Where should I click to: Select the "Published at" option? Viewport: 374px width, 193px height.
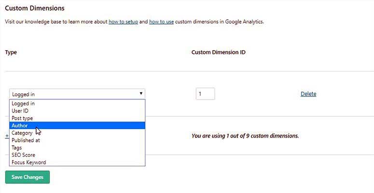point(26,140)
